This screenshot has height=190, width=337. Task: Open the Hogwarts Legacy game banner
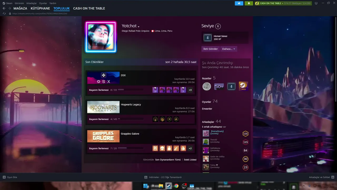coord(103,107)
